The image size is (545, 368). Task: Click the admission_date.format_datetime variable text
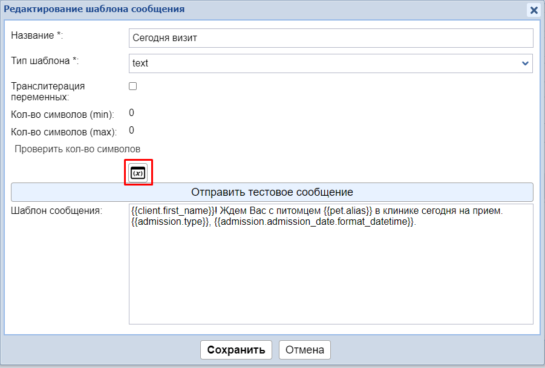pos(315,222)
